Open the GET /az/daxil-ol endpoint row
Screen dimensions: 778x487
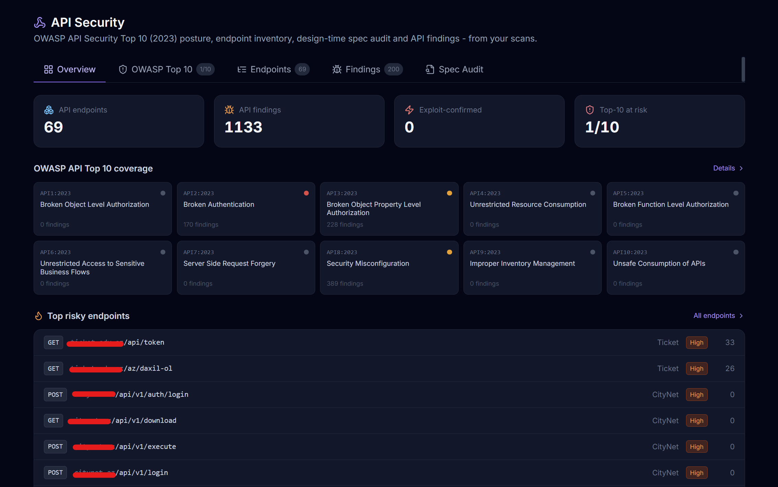click(389, 369)
